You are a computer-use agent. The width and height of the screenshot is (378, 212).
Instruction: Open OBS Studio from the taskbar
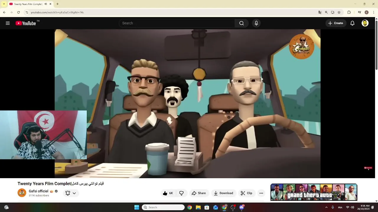(233, 207)
